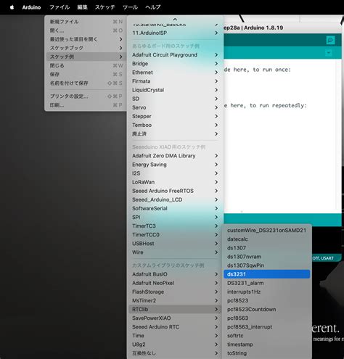Expand スケッチブック submenu
The height and width of the screenshot is (359, 344).
pyautogui.click(x=86, y=48)
